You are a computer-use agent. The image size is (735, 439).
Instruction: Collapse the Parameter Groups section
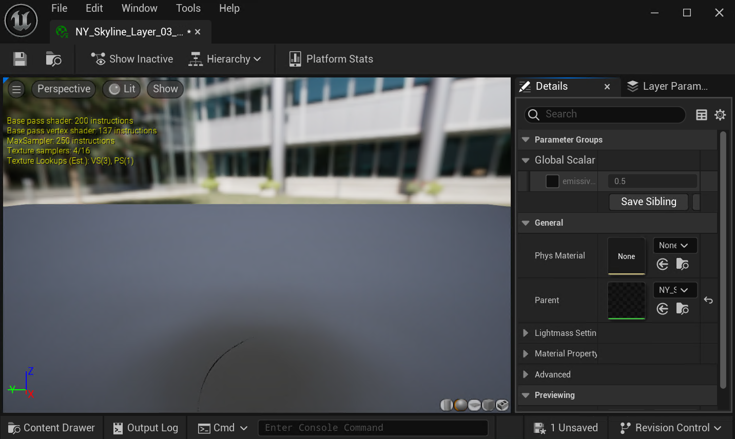526,139
